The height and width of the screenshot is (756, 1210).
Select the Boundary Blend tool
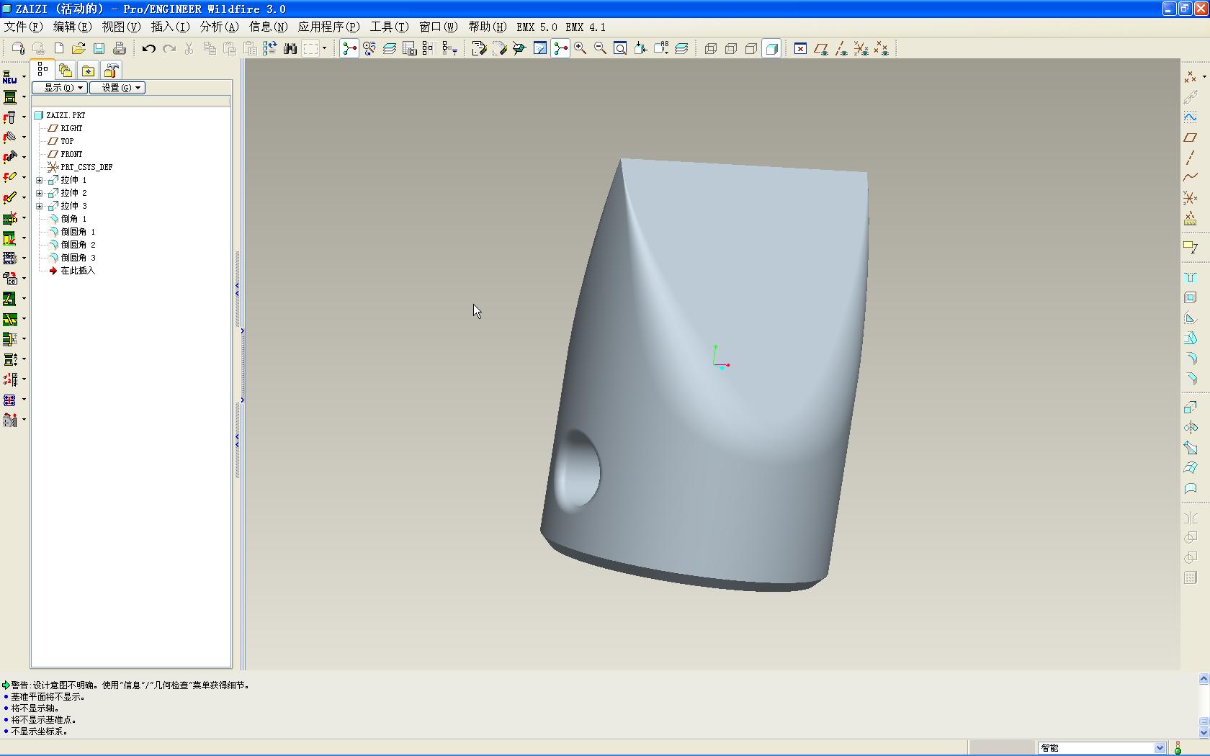pos(1191,468)
